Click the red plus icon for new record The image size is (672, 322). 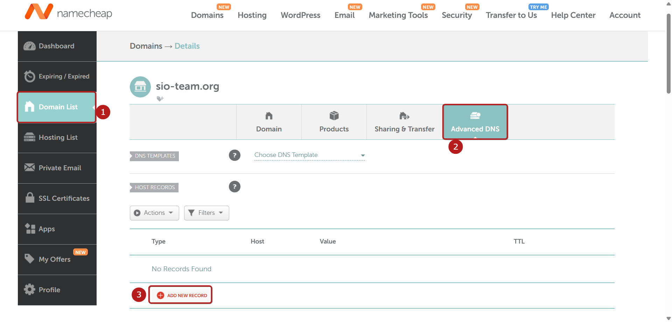pyautogui.click(x=160, y=295)
